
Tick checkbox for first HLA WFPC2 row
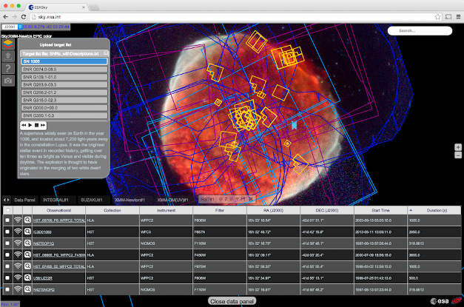[x=7, y=220]
